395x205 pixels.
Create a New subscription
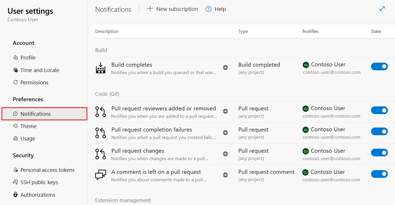(x=172, y=9)
